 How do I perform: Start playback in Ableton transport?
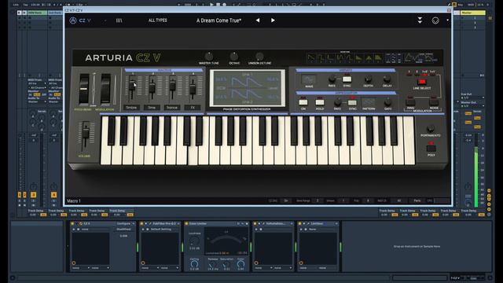tap(211, 5)
